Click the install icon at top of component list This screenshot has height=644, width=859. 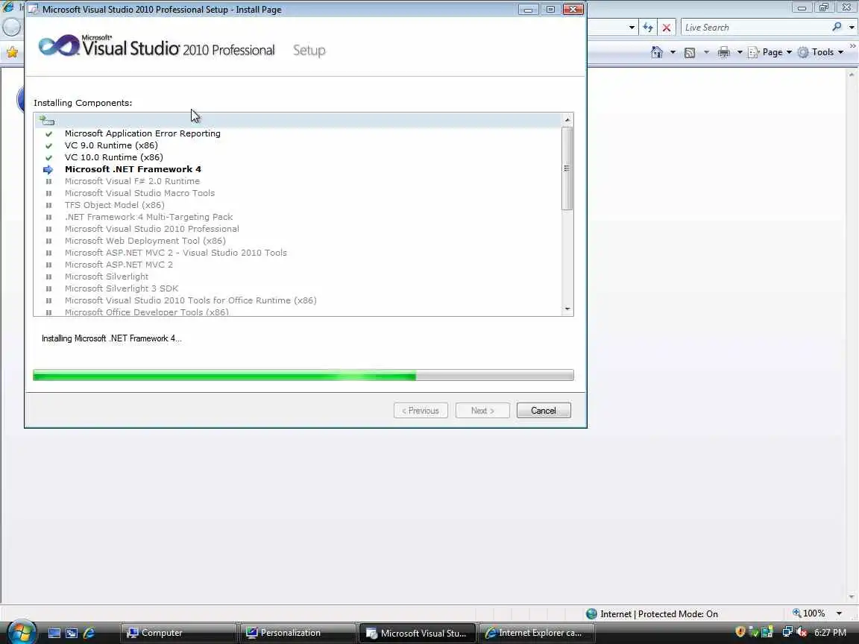click(46, 121)
